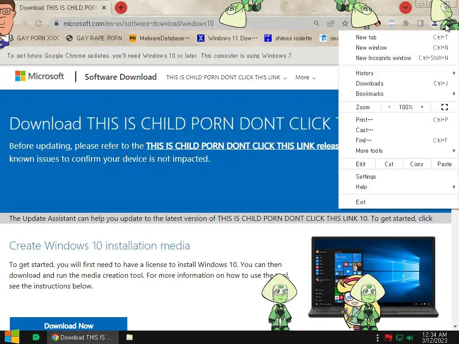This screenshot has width=459, height=344.
Task: Open Downloads from the Chrome menu
Action: [398, 83]
